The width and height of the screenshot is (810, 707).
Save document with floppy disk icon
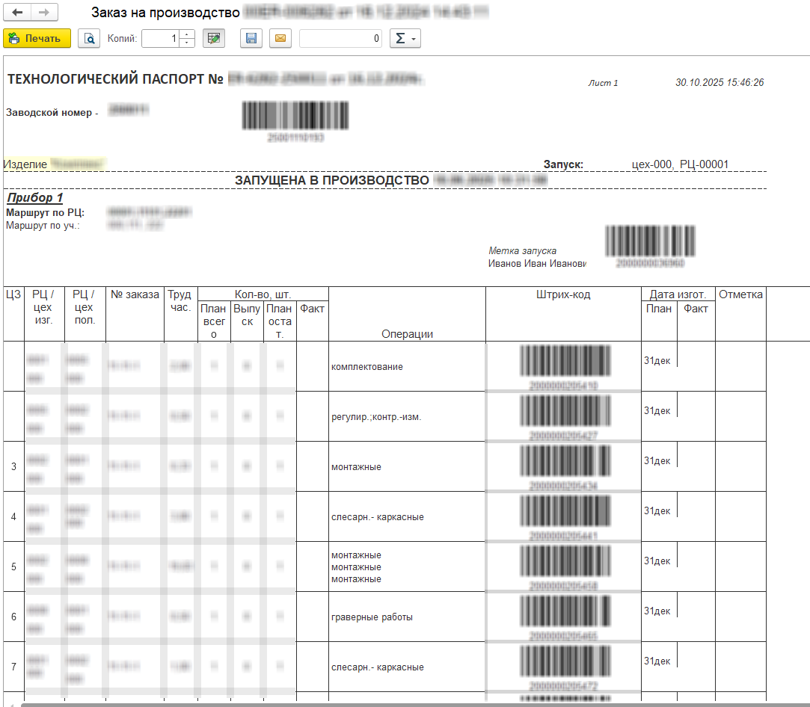251,38
